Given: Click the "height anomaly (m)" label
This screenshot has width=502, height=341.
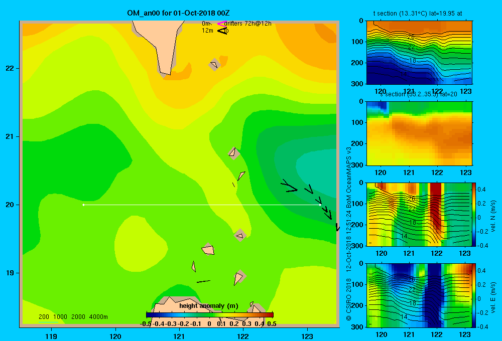Looking at the screenshot, I should click(209, 306).
